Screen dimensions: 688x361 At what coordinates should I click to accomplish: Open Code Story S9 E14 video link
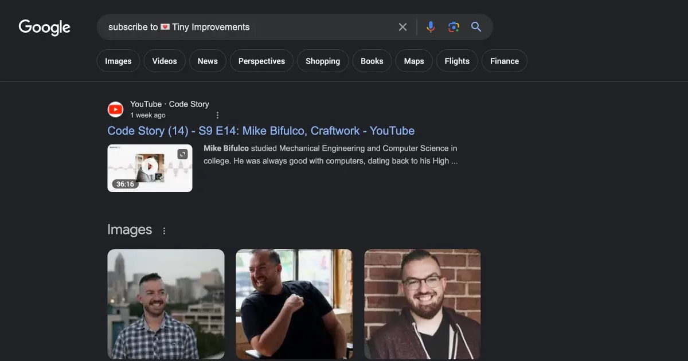(x=261, y=131)
